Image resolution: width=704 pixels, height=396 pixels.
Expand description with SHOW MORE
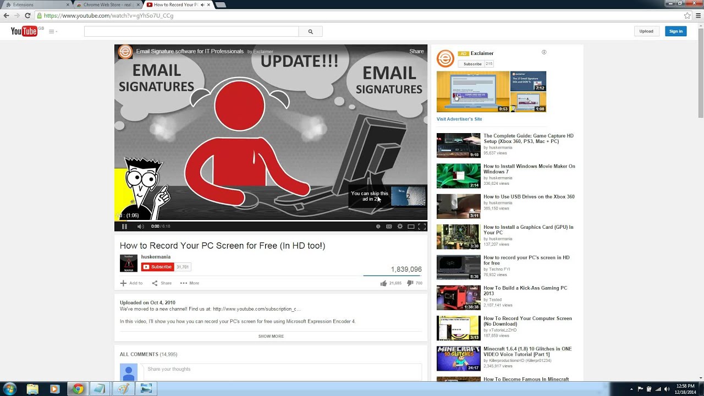pos(271,336)
